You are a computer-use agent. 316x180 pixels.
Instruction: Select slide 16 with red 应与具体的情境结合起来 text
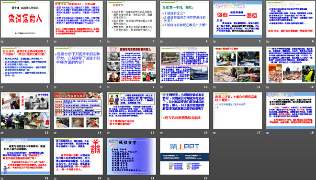click(185, 110)
